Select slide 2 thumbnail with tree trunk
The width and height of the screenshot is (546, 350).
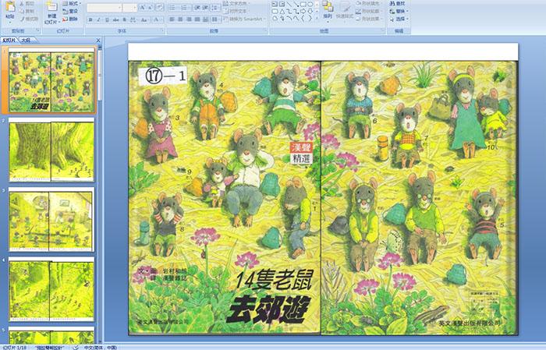(x=51, y=150)
